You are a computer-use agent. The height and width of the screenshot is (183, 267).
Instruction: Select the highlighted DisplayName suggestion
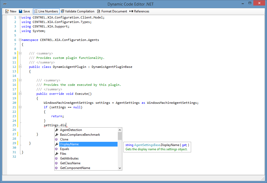click(x=86, y=144)
